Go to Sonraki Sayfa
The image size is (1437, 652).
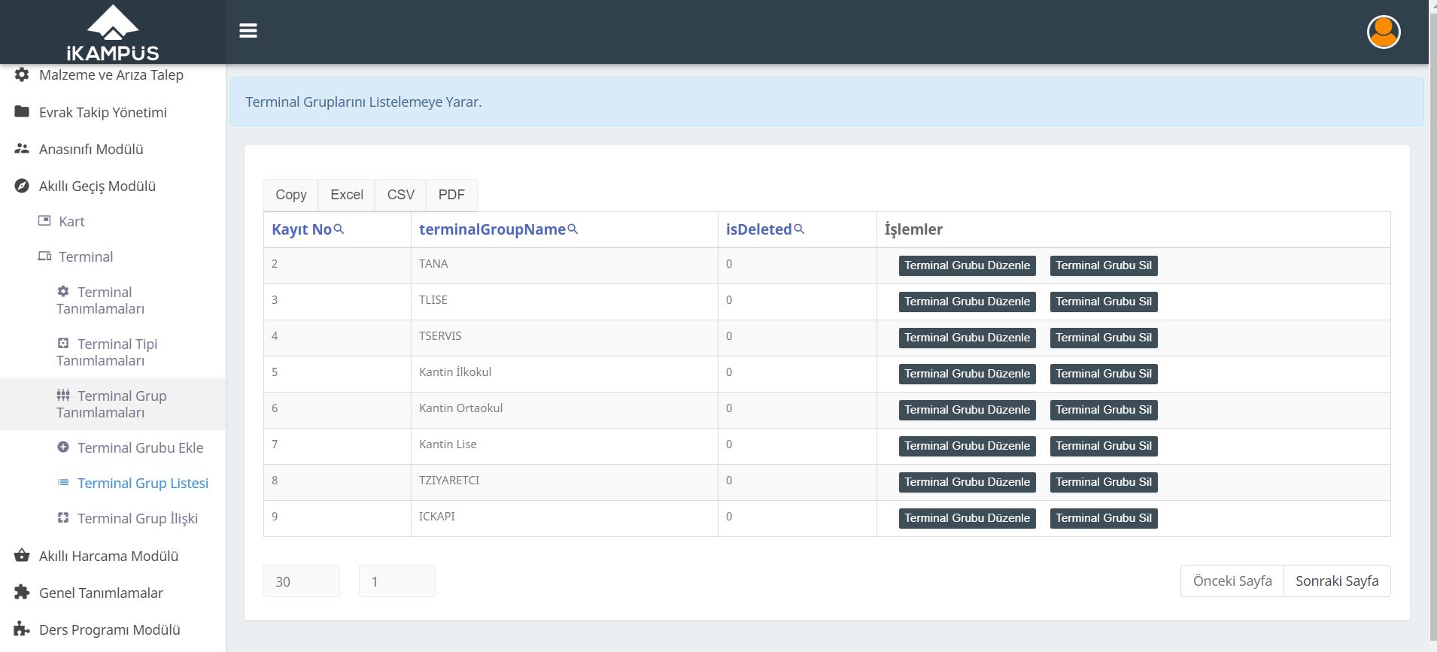pos(1337,581)
